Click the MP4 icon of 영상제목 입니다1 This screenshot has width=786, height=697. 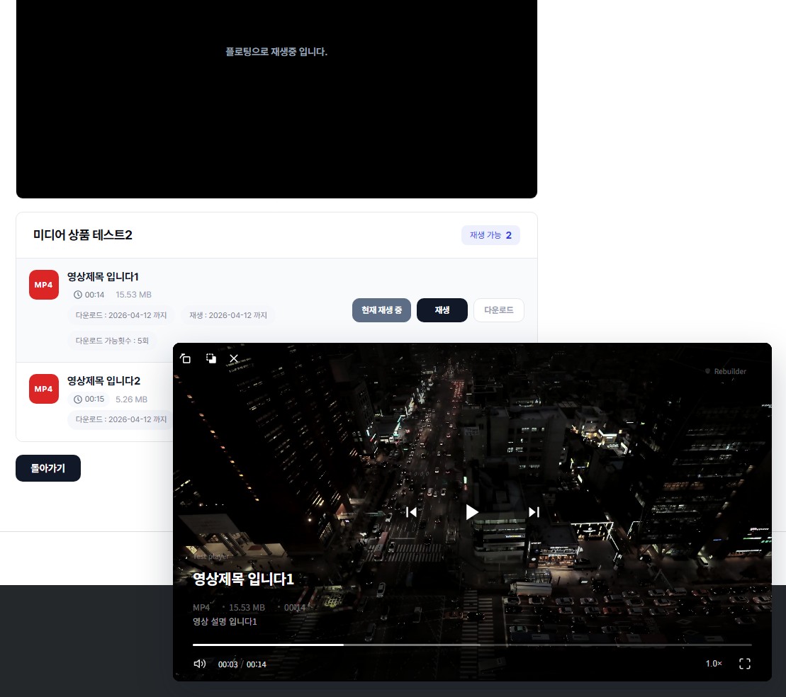click(44, 285)
